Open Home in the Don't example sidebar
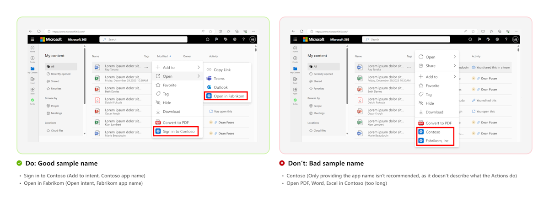549x203 pixels. click(x=295, y=48)
